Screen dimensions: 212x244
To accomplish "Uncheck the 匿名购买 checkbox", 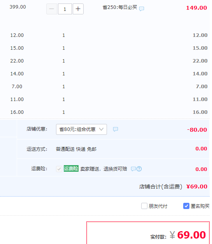I will (x=186, y=206).
